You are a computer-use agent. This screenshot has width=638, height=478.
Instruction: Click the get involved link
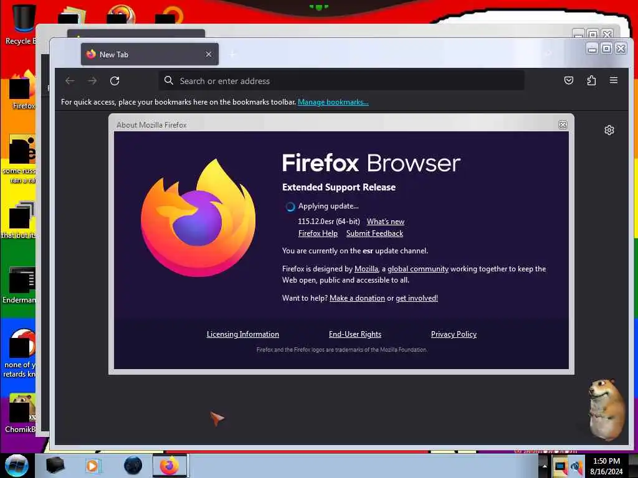417,298
